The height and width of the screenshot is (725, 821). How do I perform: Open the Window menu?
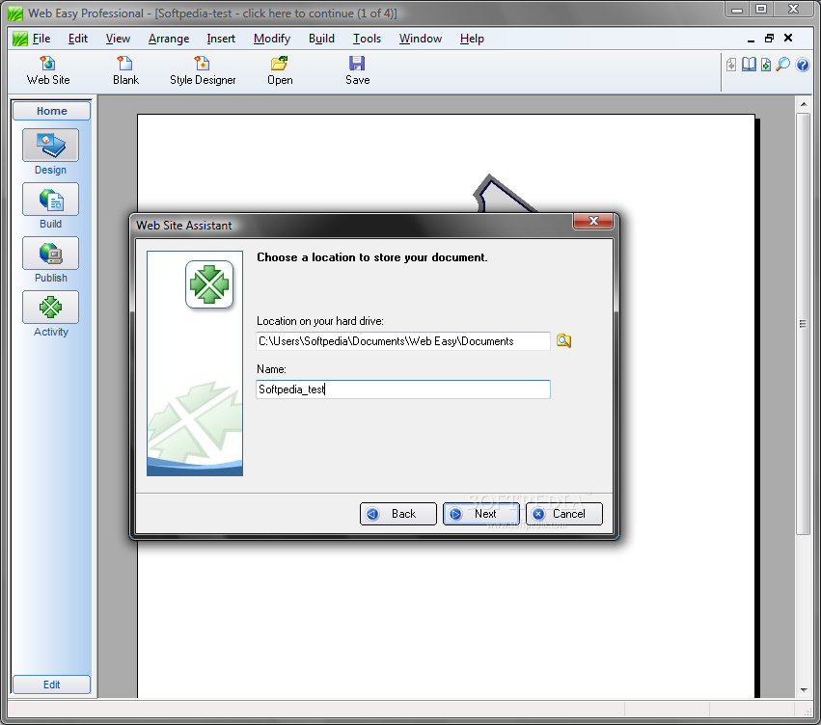(x=421, y=39)
